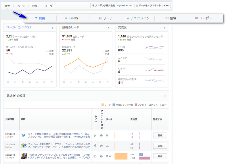Screen dimensions: 230x164
Task: Expand the 最近5件の投稿 section chevron
Action: [165, 96]
